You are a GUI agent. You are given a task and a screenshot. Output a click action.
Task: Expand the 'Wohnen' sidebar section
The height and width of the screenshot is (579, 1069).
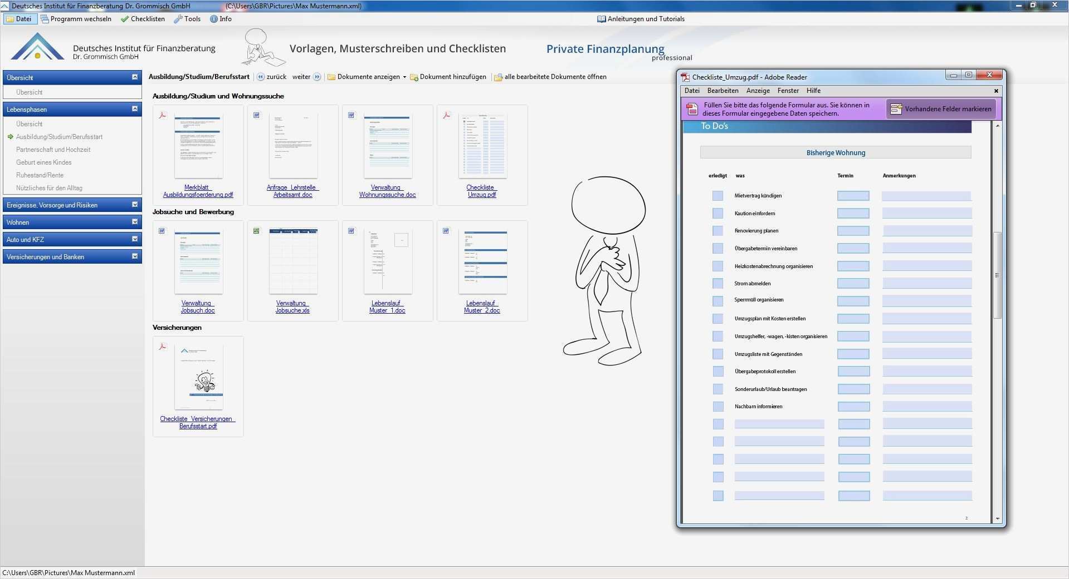[134, 222]
